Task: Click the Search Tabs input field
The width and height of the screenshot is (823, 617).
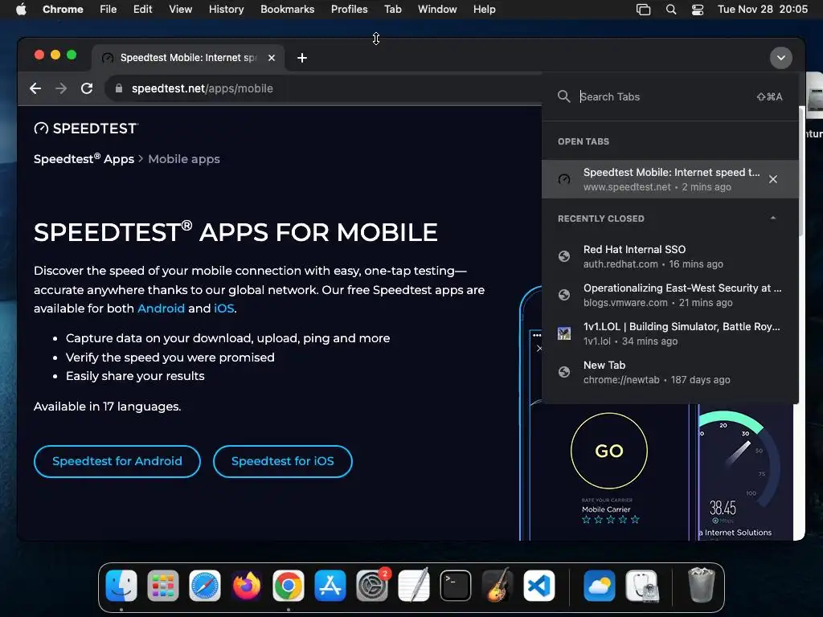Action: point(664,96)
